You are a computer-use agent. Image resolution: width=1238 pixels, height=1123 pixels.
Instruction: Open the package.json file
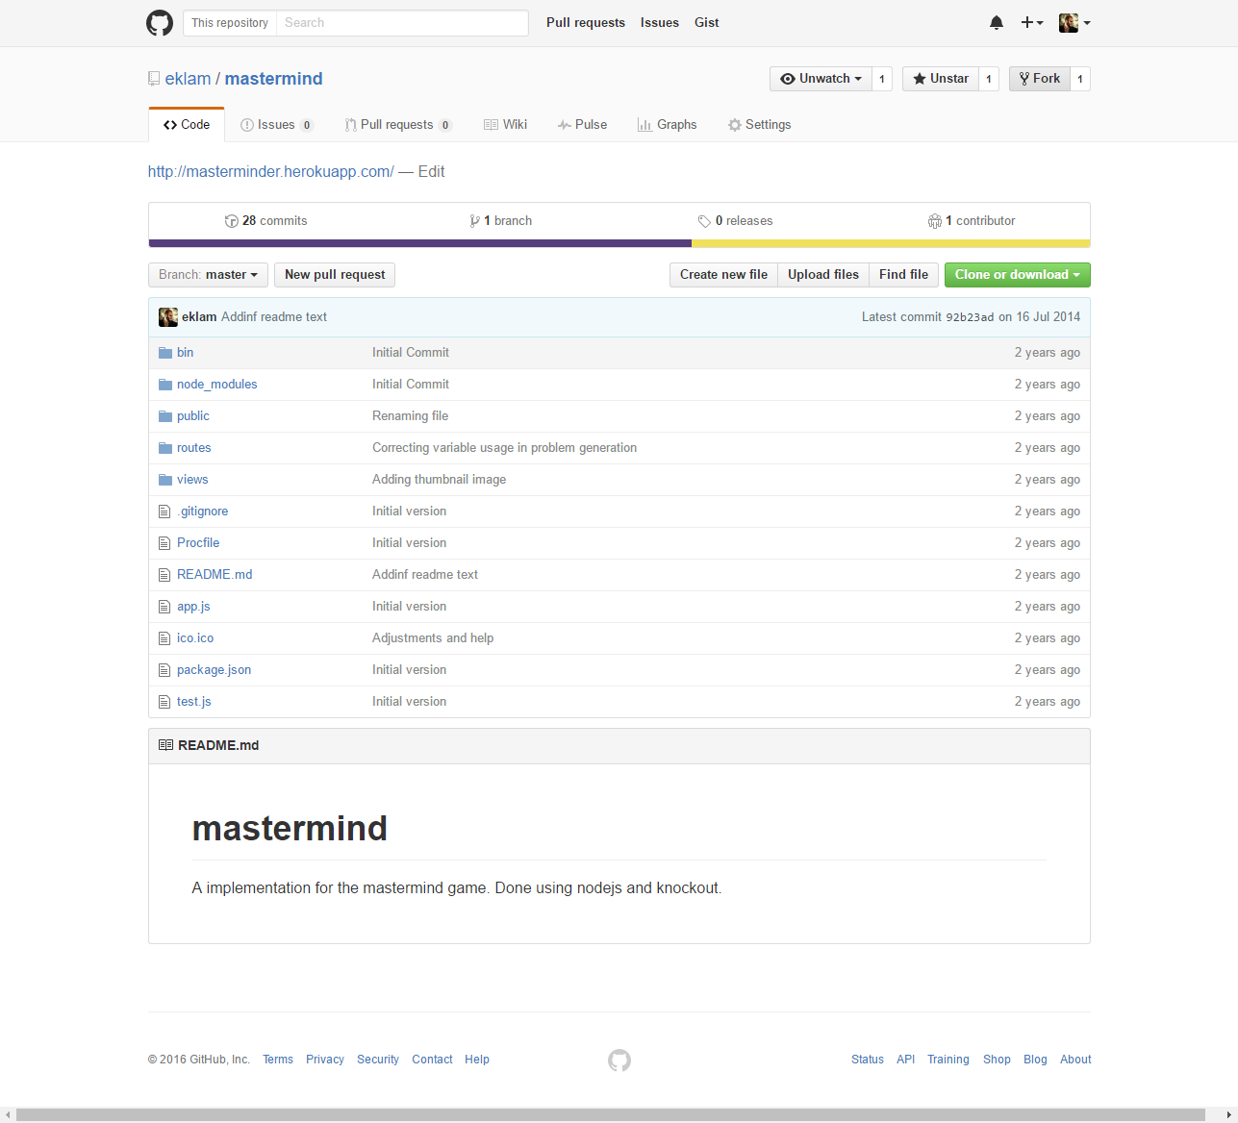coord(214,670)
